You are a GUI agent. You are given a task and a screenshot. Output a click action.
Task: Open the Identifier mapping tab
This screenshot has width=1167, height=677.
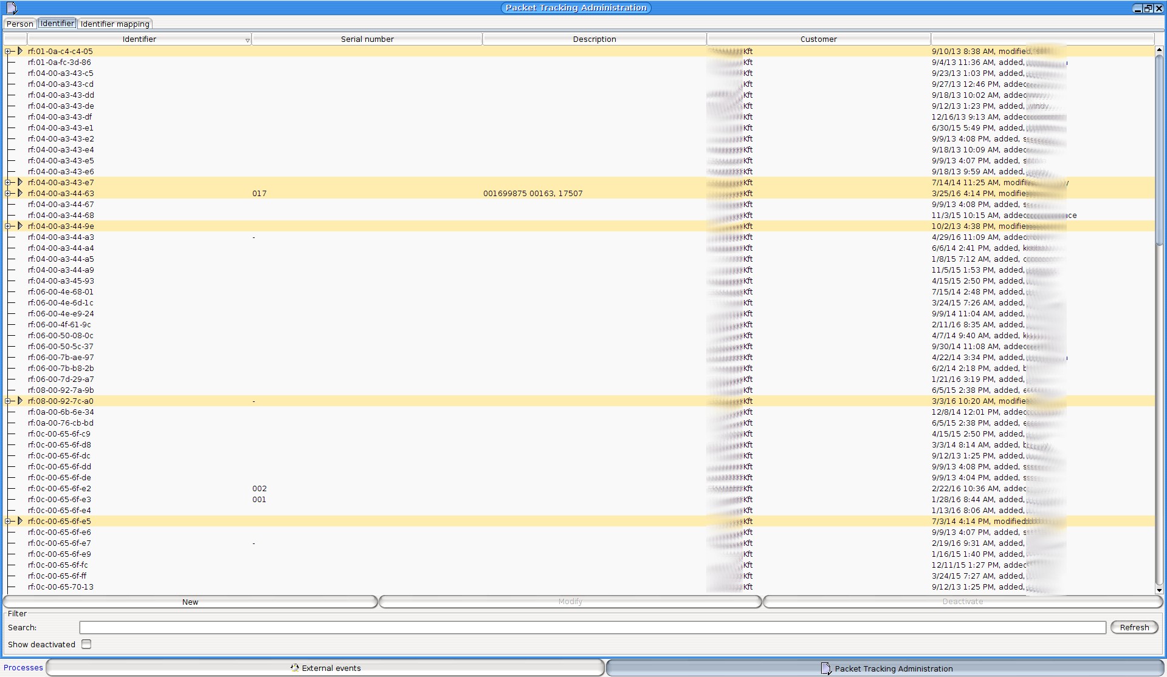115,24
